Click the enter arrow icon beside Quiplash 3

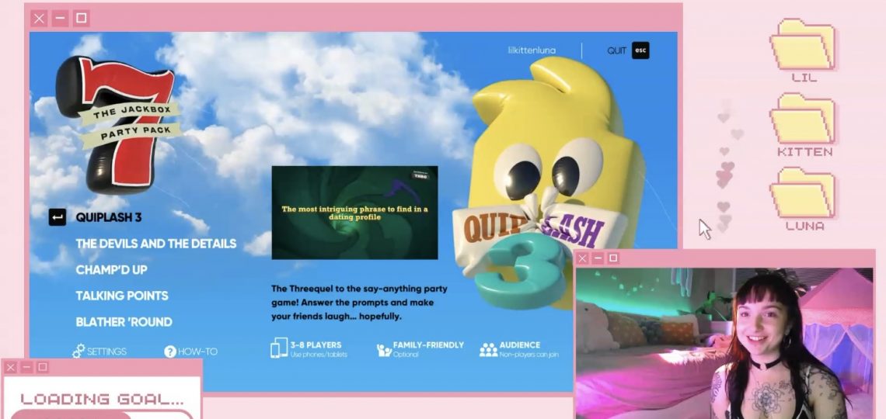coord(58,217)
